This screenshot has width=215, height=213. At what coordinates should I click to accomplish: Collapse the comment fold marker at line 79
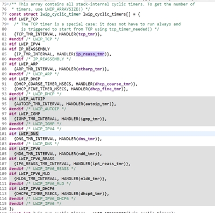click(x=8, y=24)
